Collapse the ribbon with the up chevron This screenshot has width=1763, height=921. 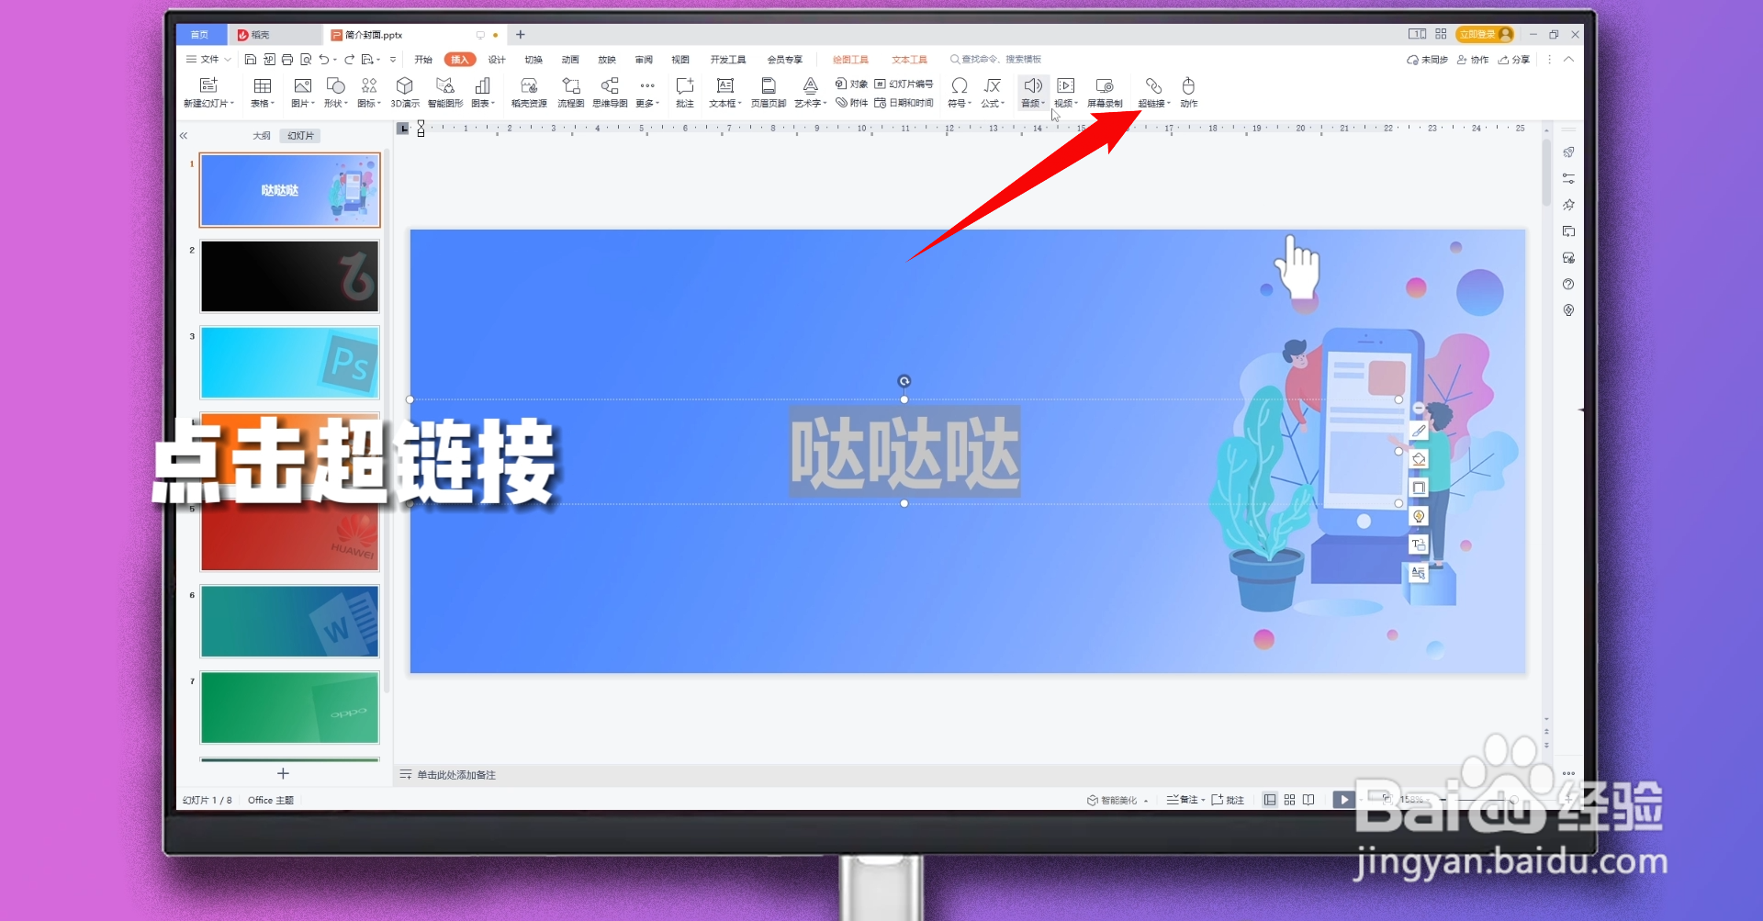(1568, 60)
